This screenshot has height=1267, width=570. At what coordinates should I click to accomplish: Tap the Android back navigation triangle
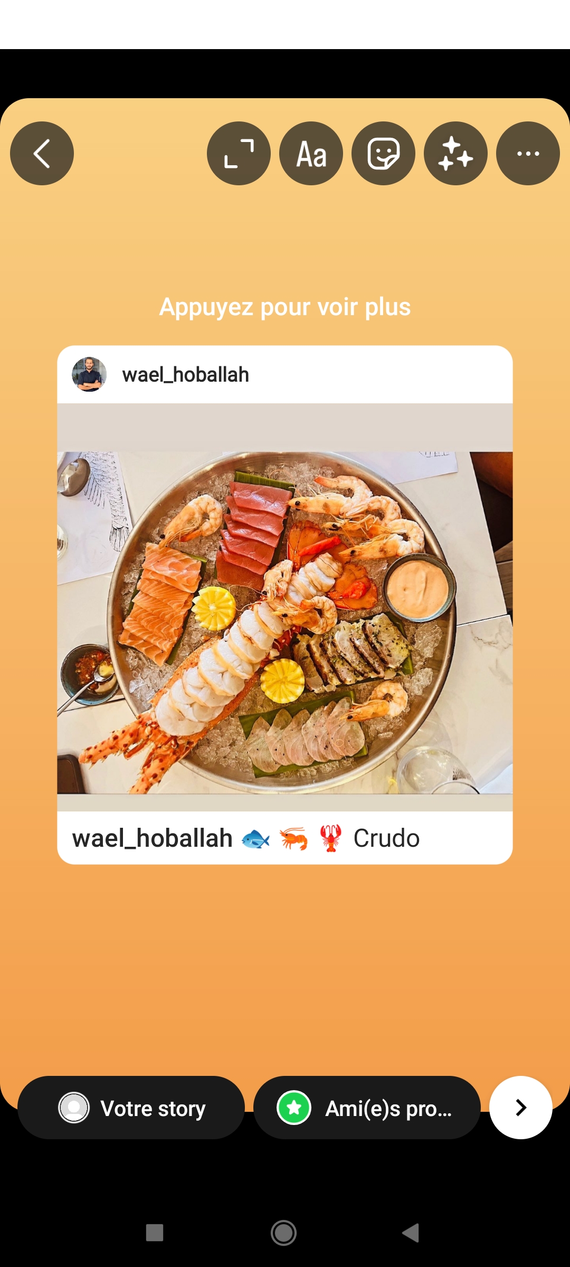(411, 1233)
